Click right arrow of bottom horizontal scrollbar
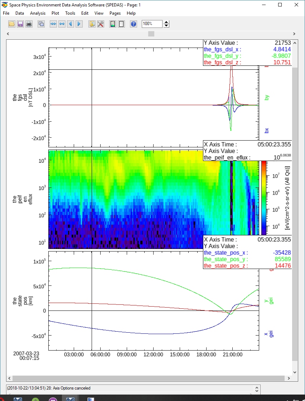 (289, 378)
